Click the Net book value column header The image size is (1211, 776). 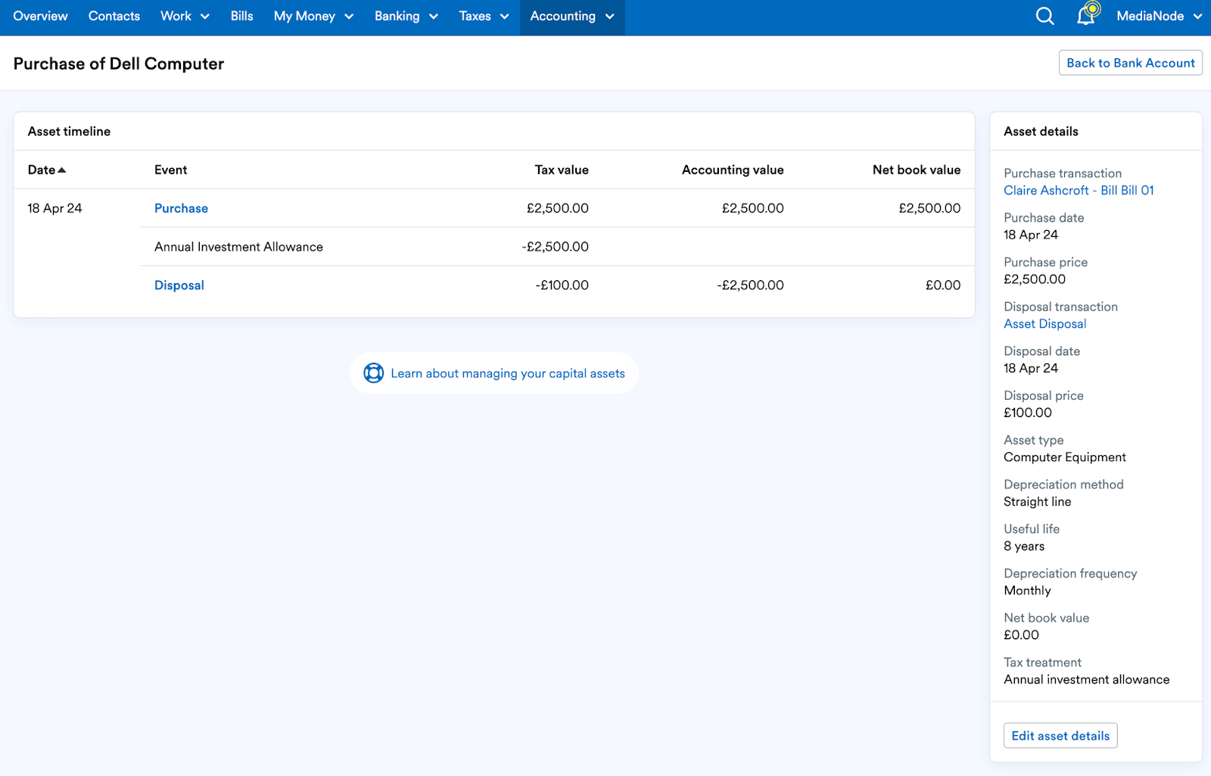(x=917, y=170)
